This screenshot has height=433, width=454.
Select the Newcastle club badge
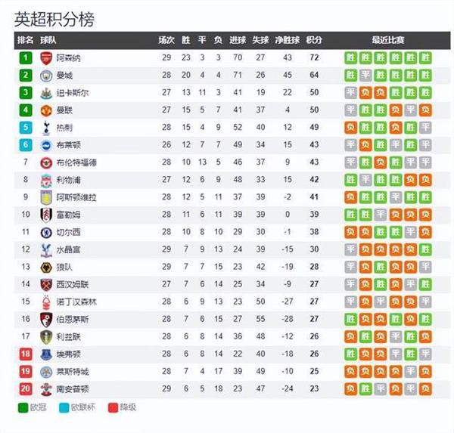46,93
